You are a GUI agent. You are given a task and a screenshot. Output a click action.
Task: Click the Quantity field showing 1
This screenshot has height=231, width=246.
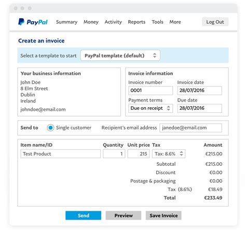tap(114, 154)
